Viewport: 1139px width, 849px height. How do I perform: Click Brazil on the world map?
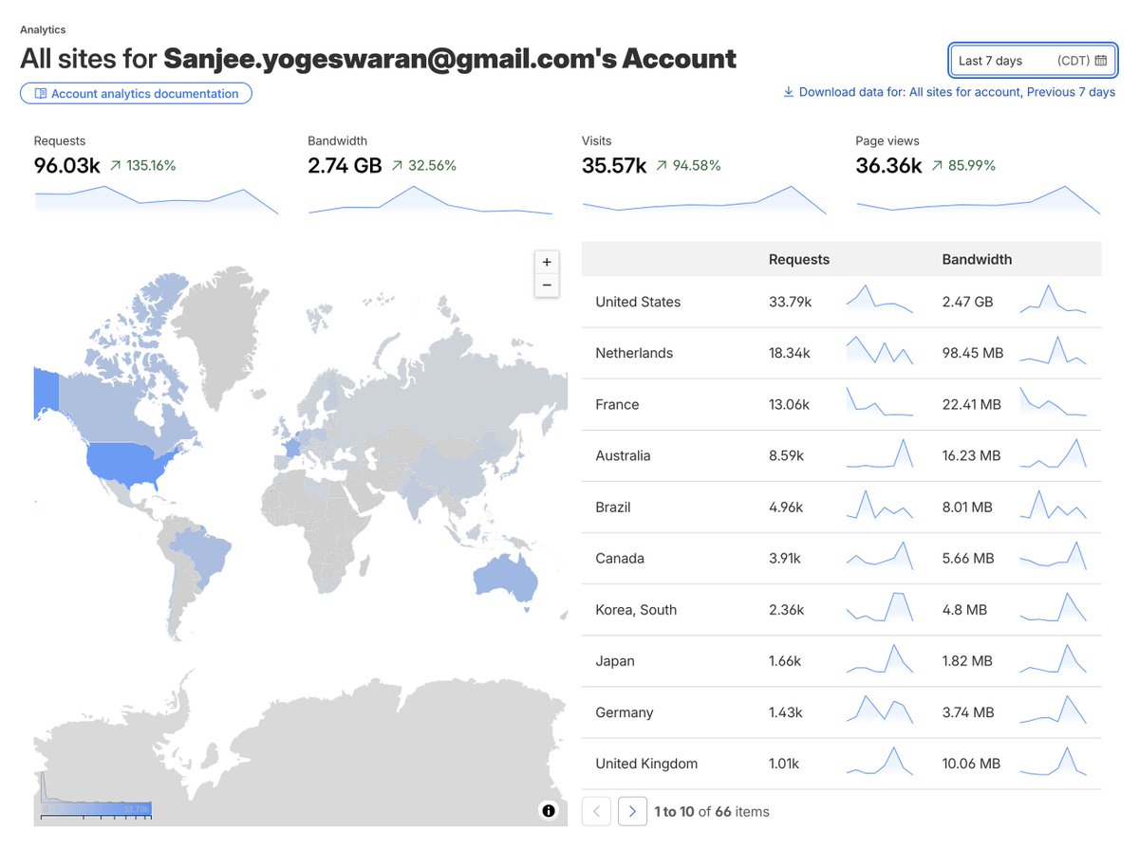202,553
